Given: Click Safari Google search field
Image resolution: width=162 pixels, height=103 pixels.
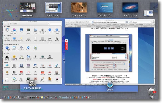Looking at the screenshot, I should pyautogui.click(x=141, y=22).
